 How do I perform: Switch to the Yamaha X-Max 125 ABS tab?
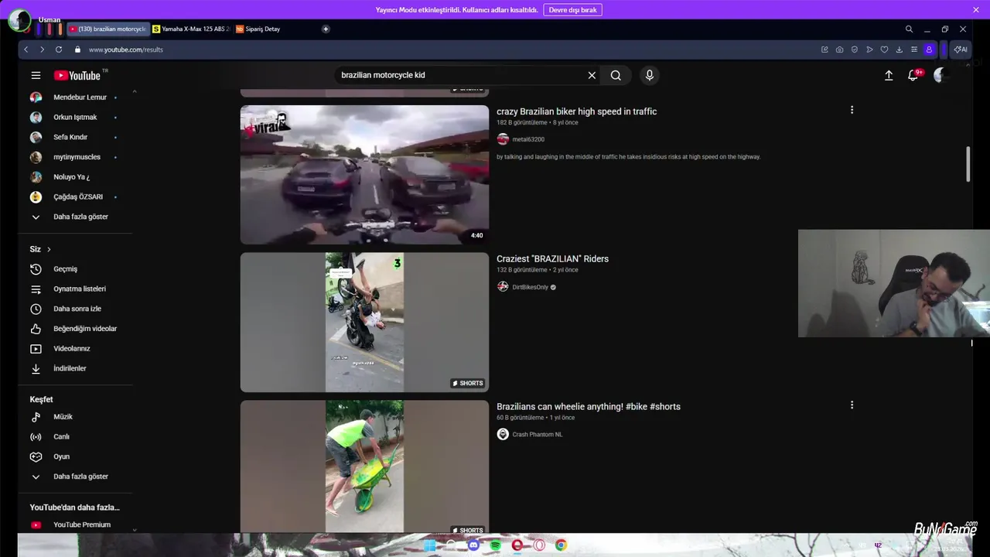[x=191, y=29]
